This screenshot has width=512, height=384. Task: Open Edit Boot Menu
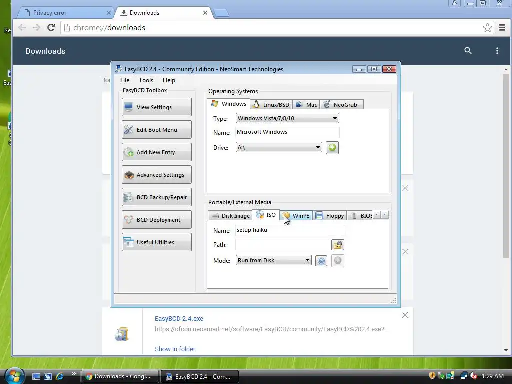[x=156, y=130]
